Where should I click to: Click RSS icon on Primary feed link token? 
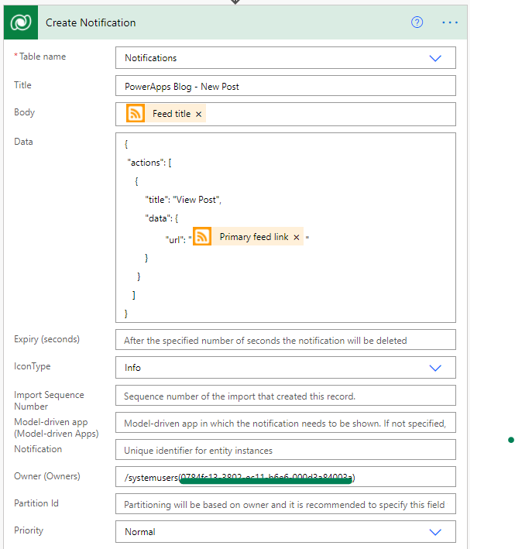click(202, 237)
